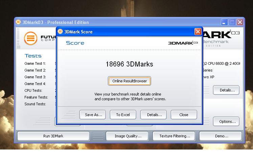This screenshot has width=253, height=162.
Task: Close the 3DMark Score dialog with the red X
Action: (198, 32)
